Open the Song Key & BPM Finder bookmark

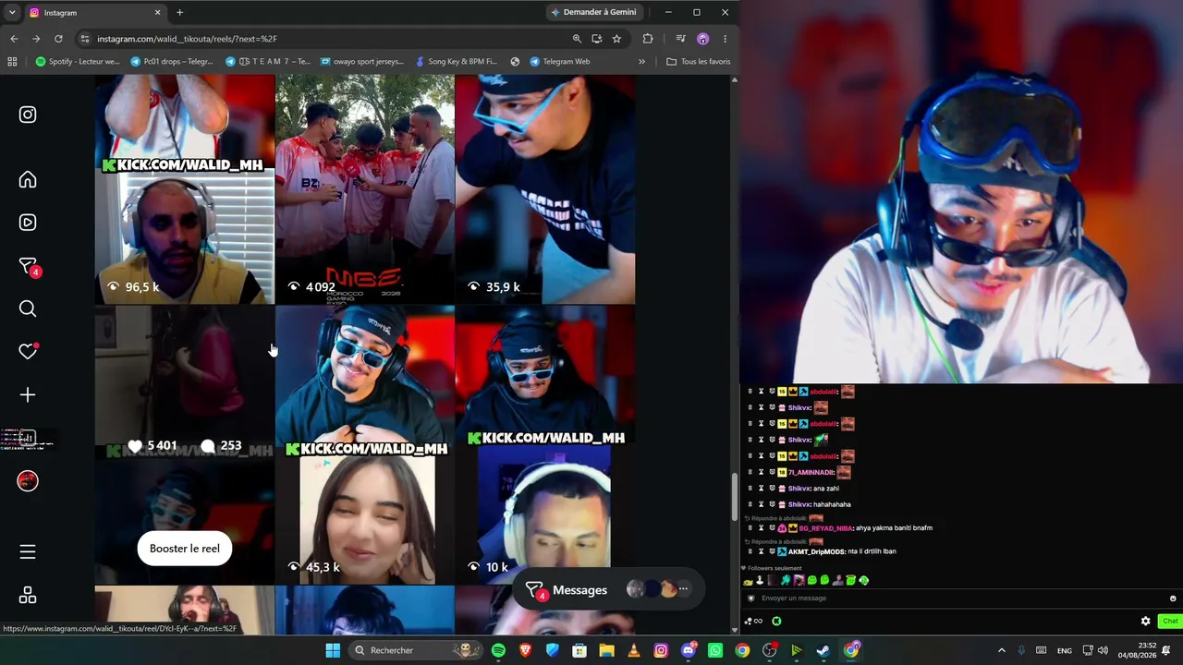click(457, 62)
